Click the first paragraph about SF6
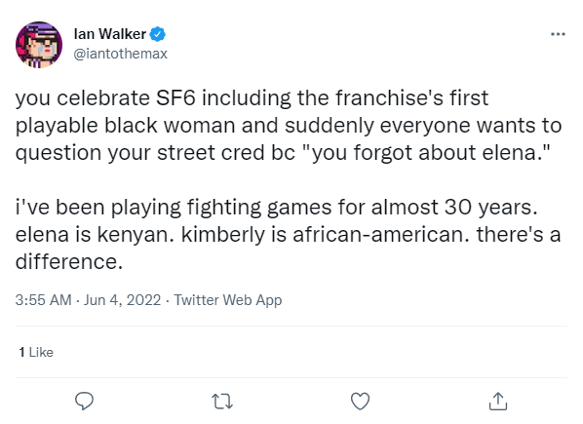Viewport: 583px width, 424px height. [x=289, y=126]
